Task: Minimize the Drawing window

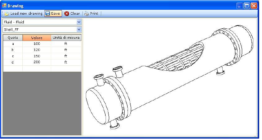Action: pyautogui.click(x=239, y=6)
